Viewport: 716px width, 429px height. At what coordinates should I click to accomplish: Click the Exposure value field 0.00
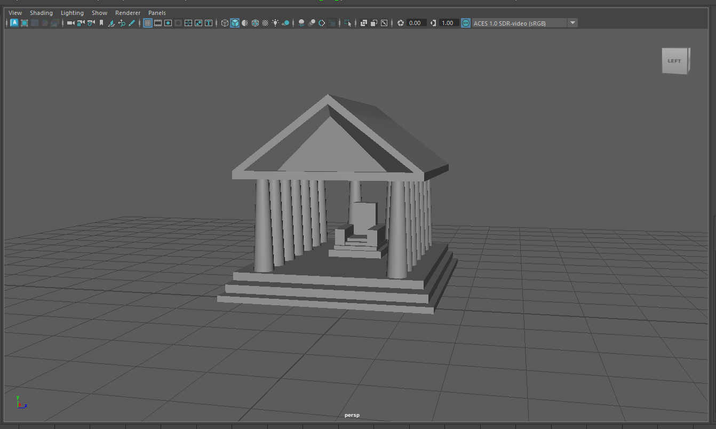pyautogui.click(x=417, y=23)
